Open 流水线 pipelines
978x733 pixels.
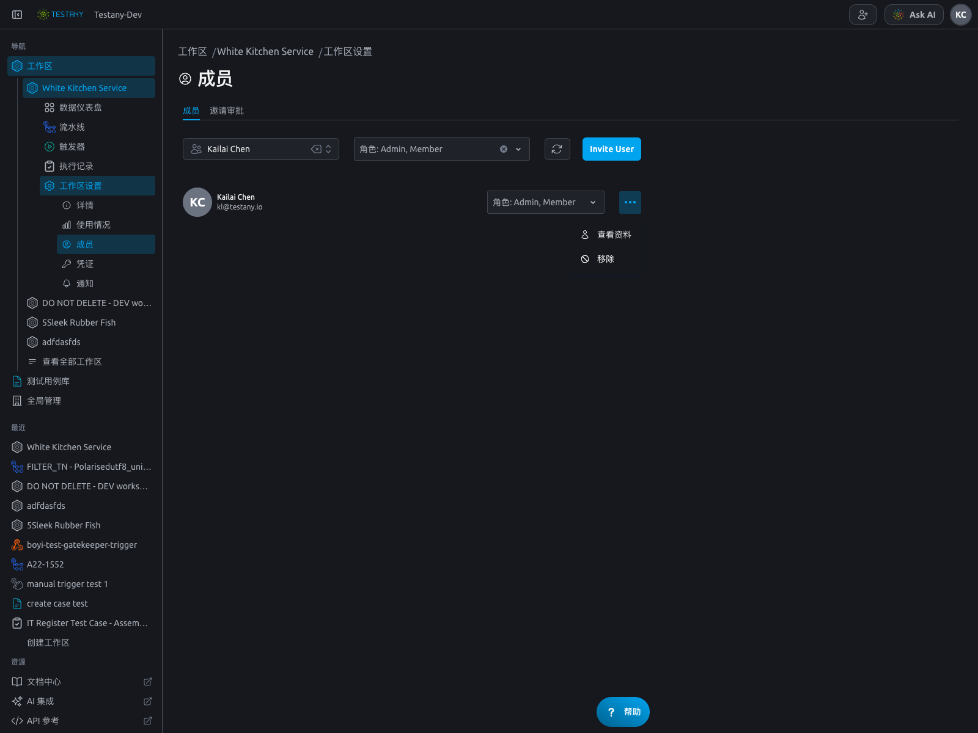click(97, 127)
